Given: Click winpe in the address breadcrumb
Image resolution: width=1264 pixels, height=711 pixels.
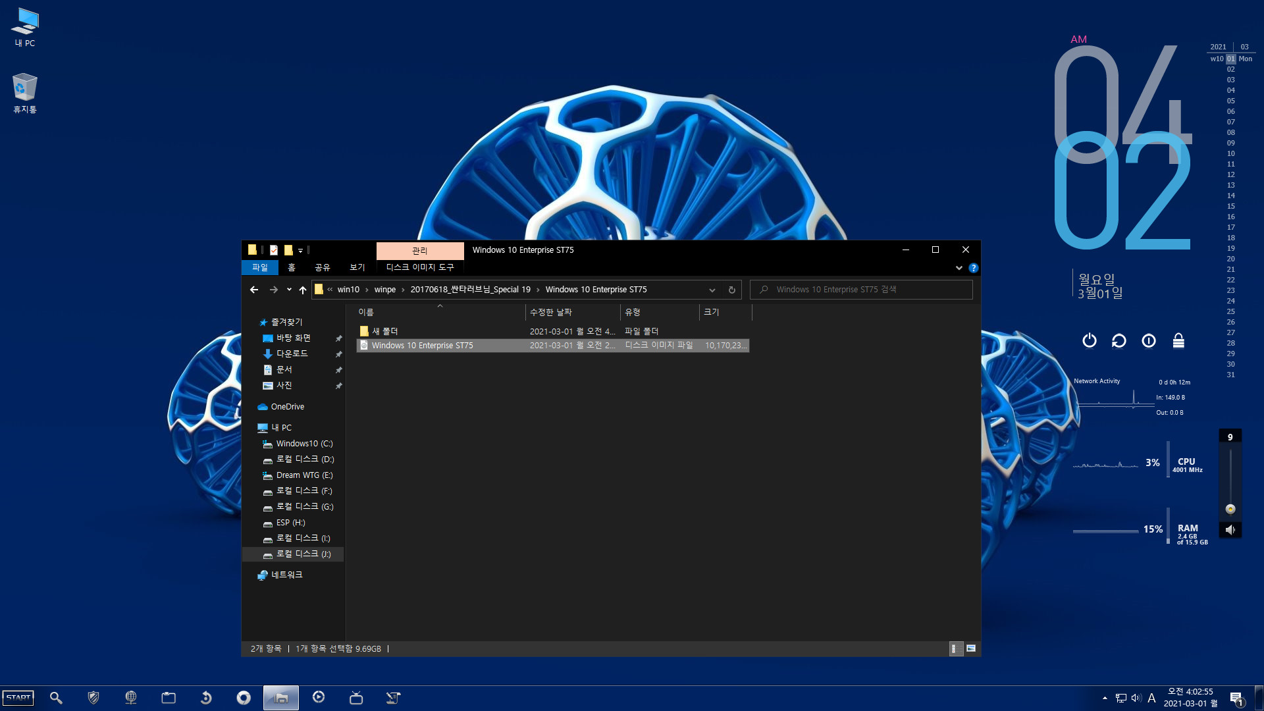Looking at the screenshot, I should click(x=385, y=290).
